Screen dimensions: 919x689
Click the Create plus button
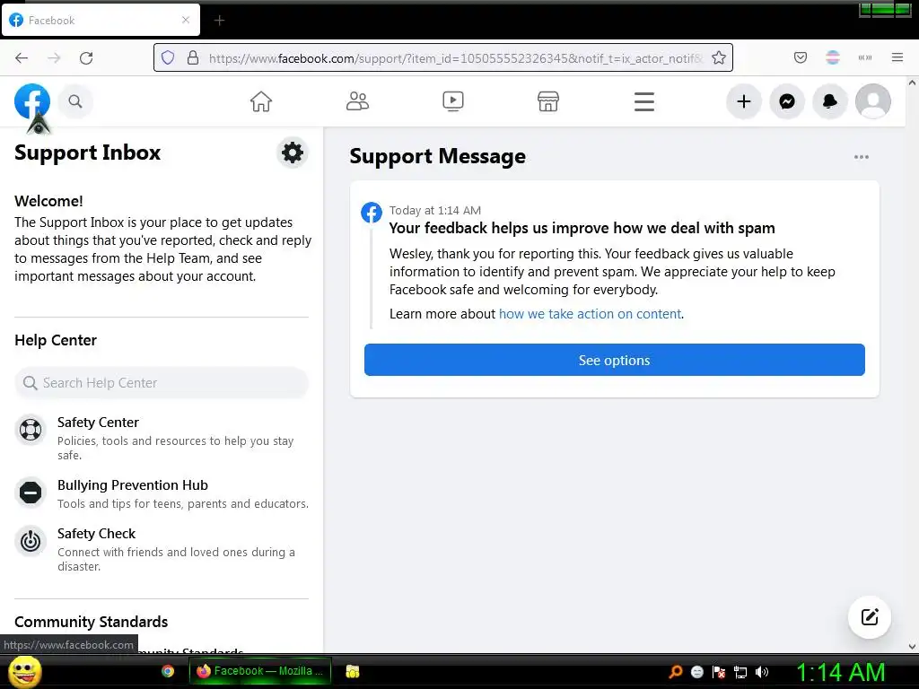(x=744, y=101)
